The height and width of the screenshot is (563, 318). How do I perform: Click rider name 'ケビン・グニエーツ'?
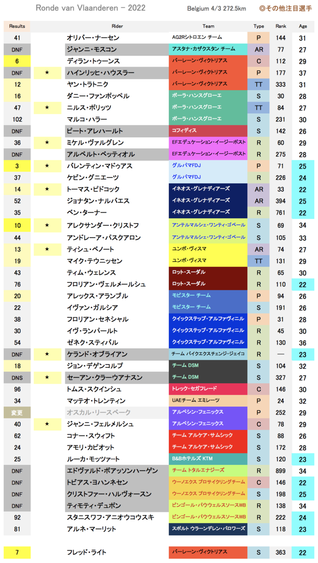[93, 177]
